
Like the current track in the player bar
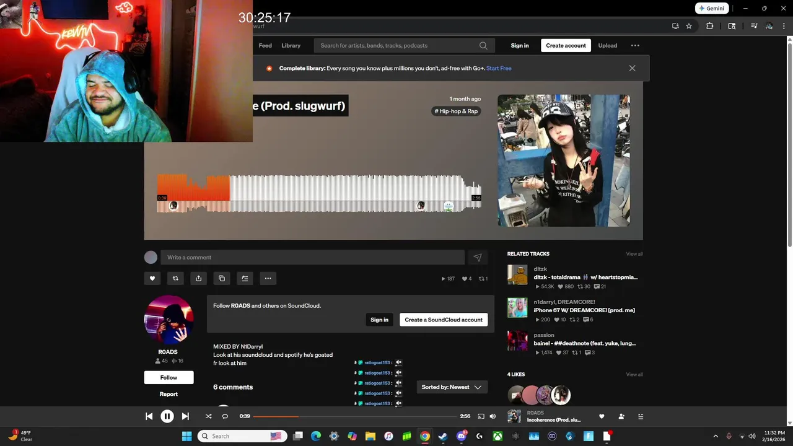(x=601, y=416)
